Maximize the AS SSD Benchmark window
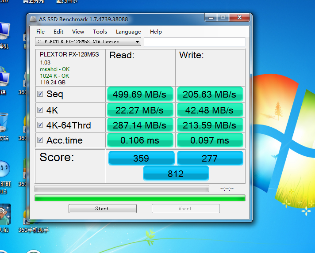315x253 pixels. click(223, 18)
